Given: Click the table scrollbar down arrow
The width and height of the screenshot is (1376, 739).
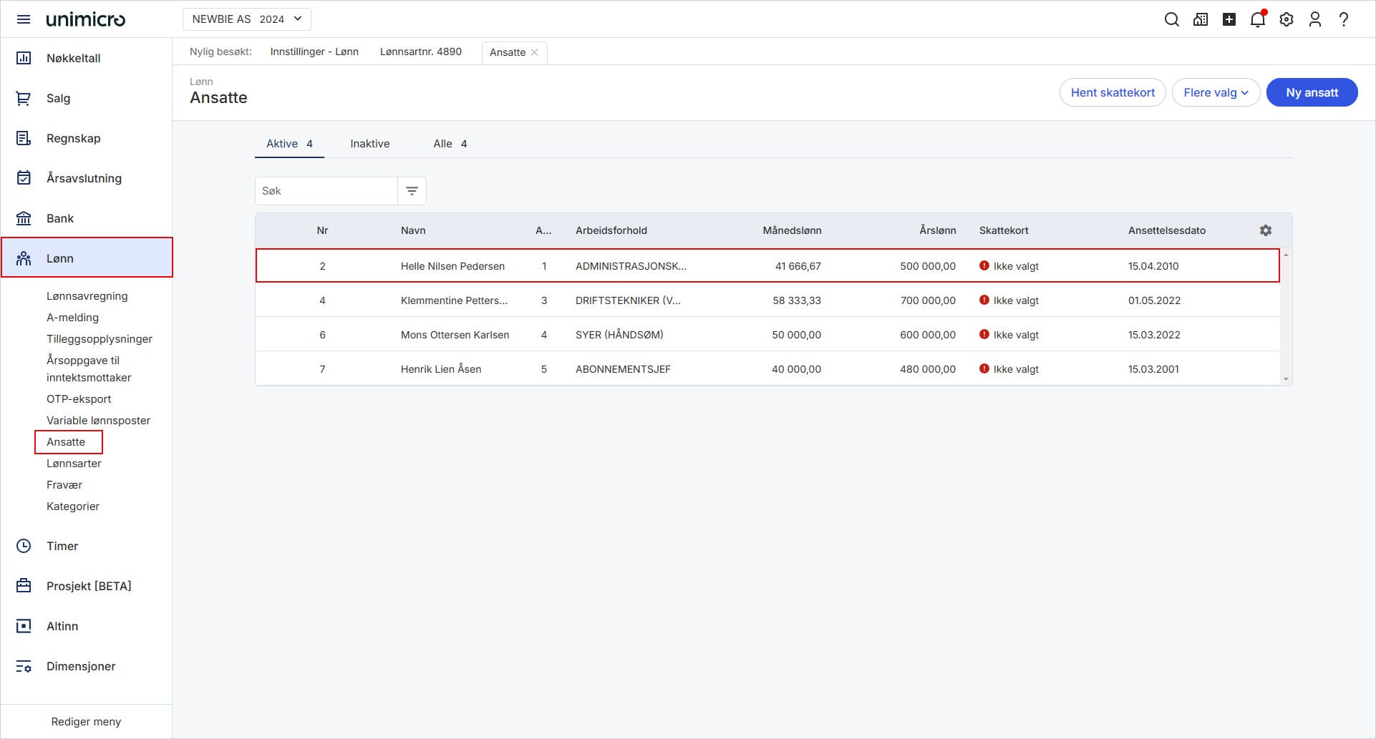Looking at the screenshot, I should 1286,379.
